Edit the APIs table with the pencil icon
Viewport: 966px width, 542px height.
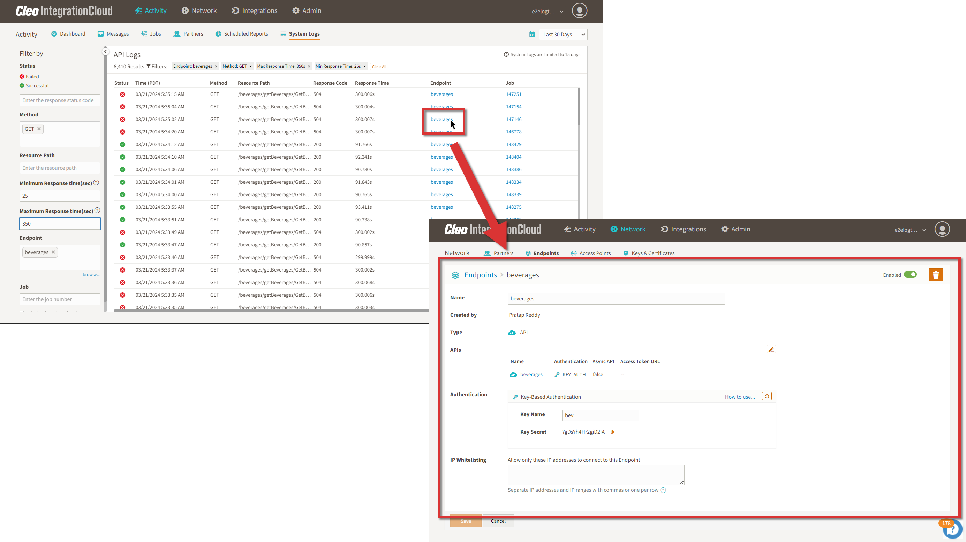[x=771, y=349]
